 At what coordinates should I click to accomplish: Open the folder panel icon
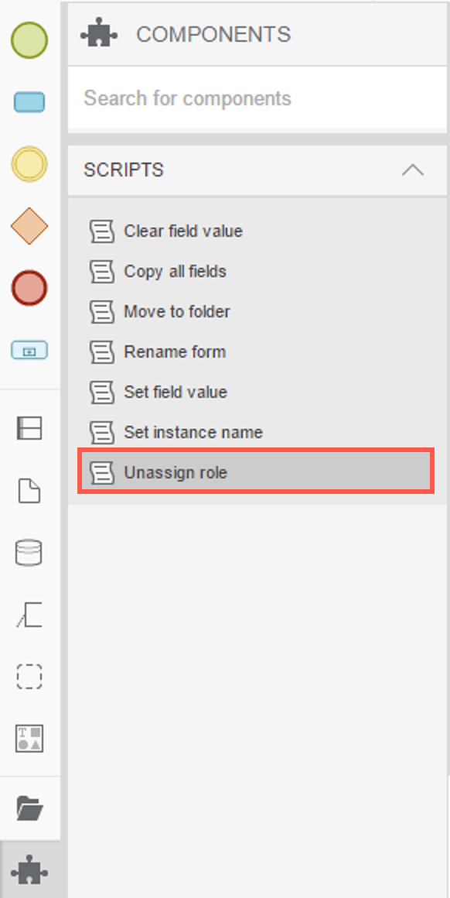point(29,809)
